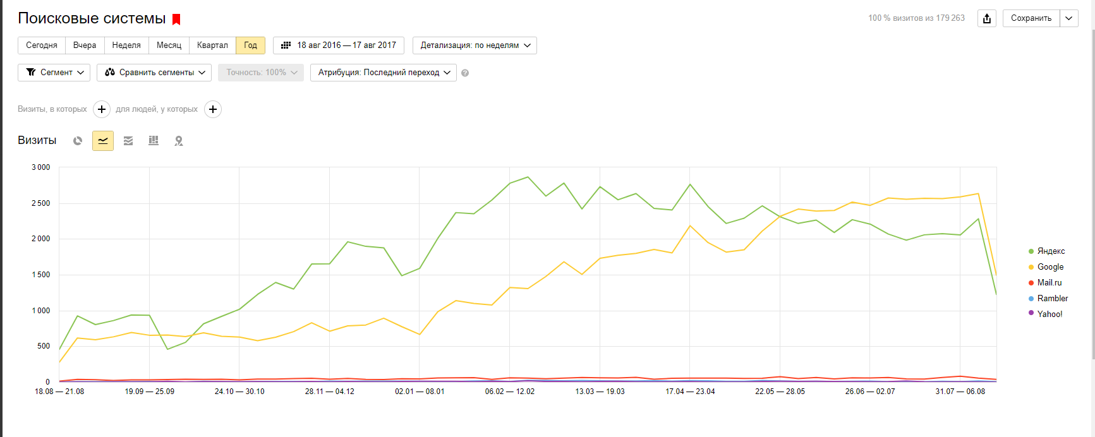The image size is (1095, 437).
Task: Toggle Mail.ru series in chart legend
Action: click(1049, 283)
